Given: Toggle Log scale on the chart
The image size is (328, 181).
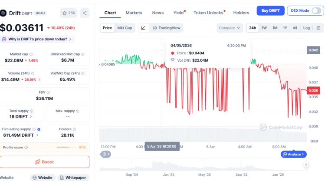Looking at the screenshot, I should (306, 28).
